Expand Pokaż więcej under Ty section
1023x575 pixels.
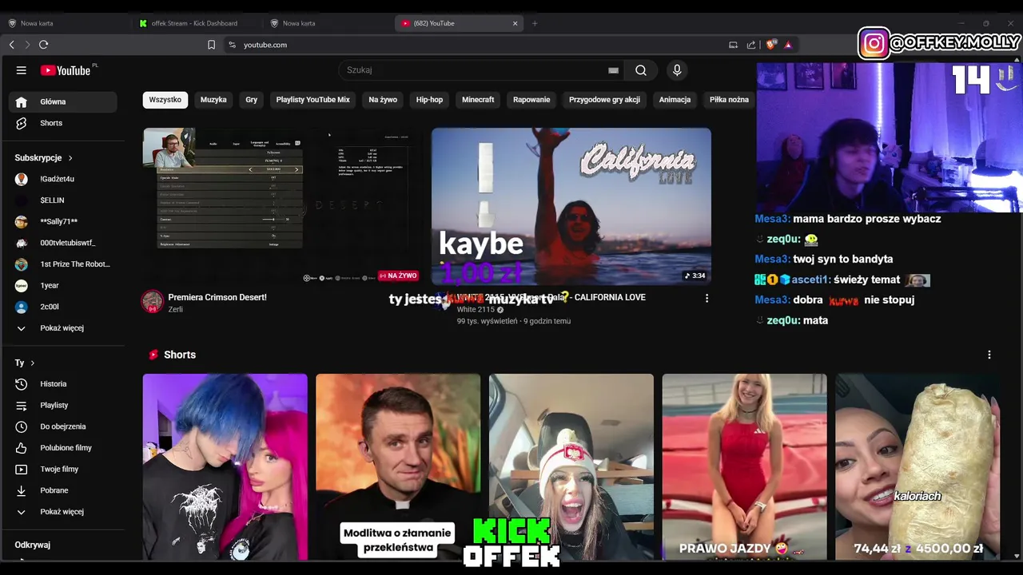62,512
